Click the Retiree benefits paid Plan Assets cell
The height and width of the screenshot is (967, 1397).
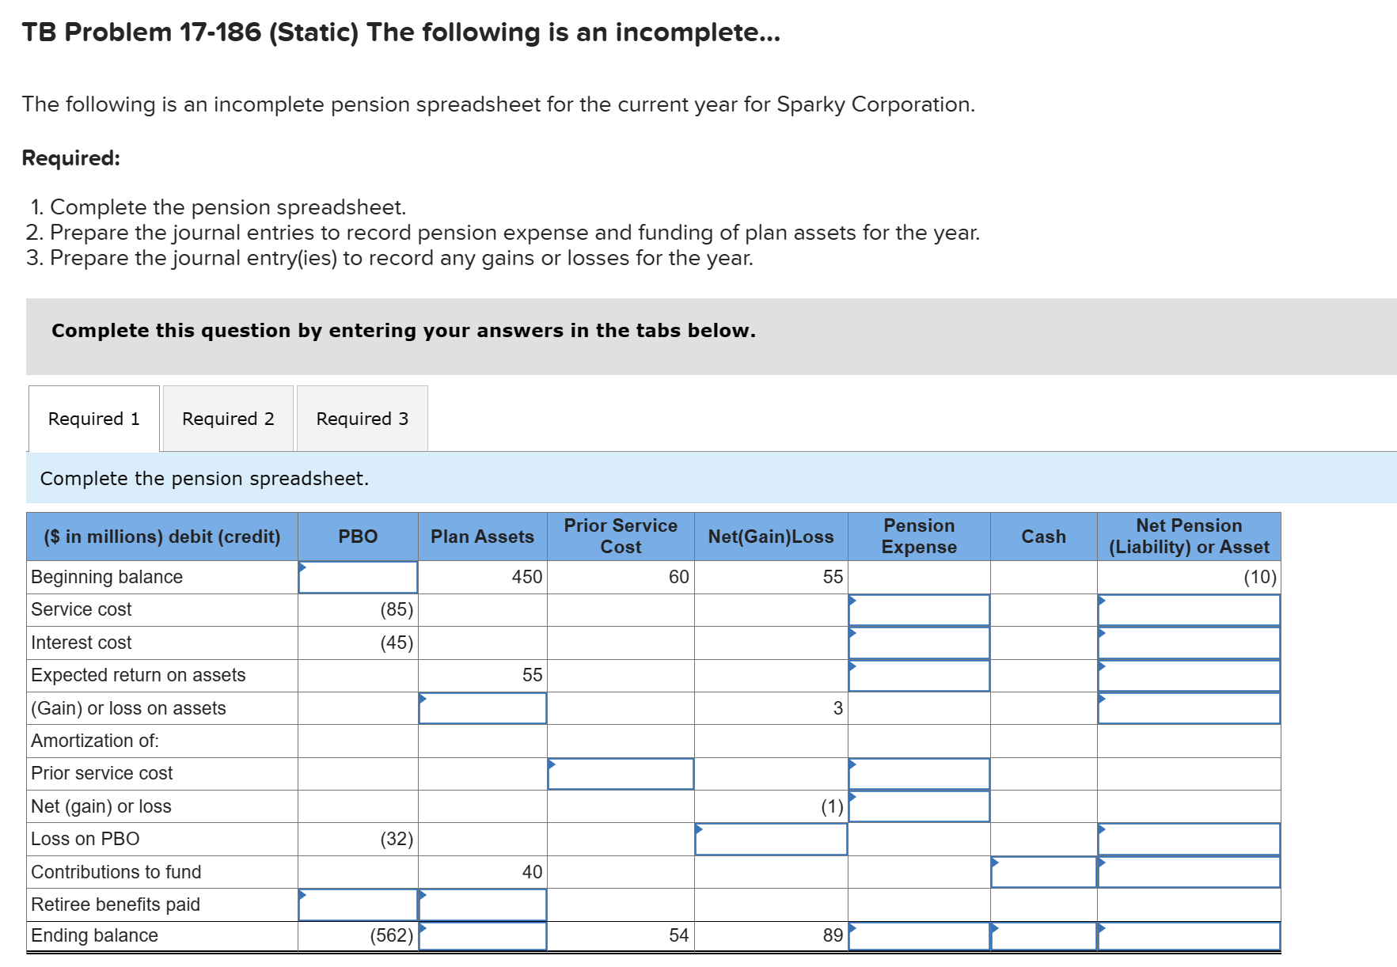coord(483,904)
